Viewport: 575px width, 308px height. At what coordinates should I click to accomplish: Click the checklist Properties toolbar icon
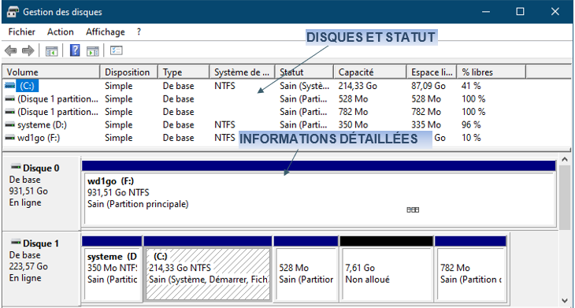(x=117, y=50)
